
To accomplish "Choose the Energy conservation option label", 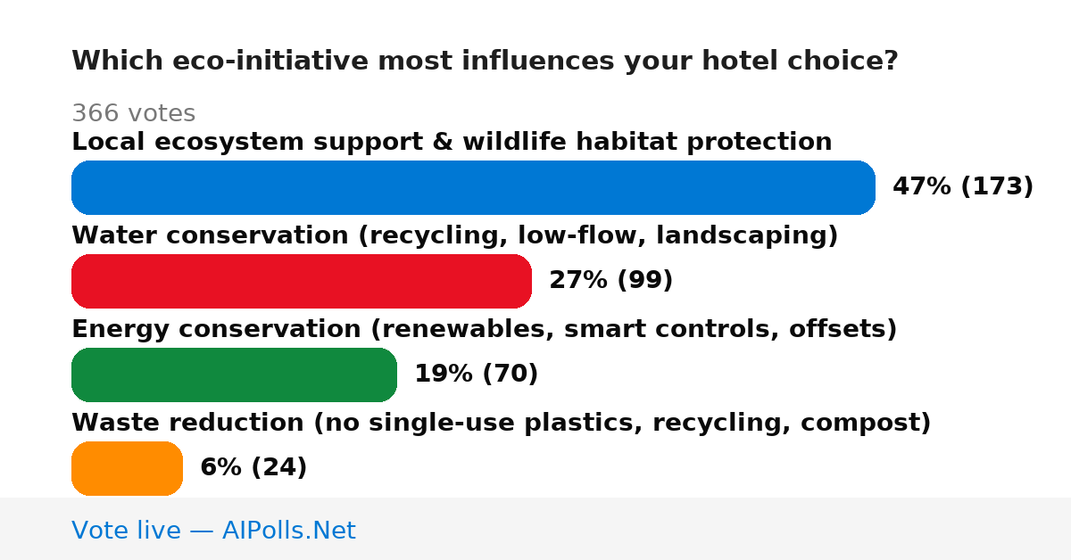I will point(485,330).
